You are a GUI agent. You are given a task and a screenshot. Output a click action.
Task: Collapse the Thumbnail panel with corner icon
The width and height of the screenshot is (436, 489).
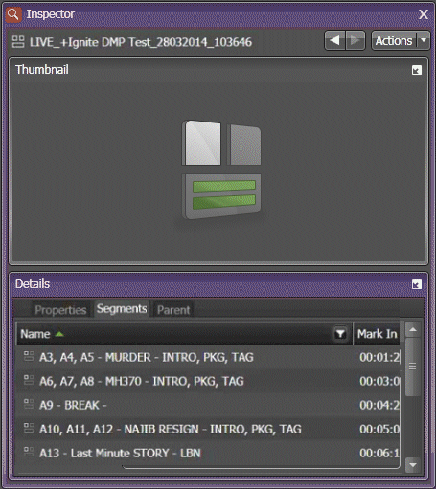(x=416, y=70)
